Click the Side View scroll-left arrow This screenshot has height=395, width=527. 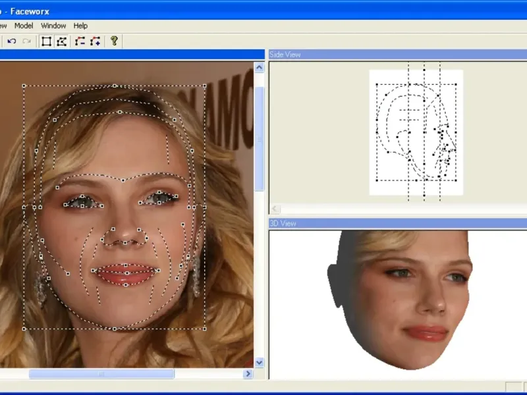[x=275, y=209]
